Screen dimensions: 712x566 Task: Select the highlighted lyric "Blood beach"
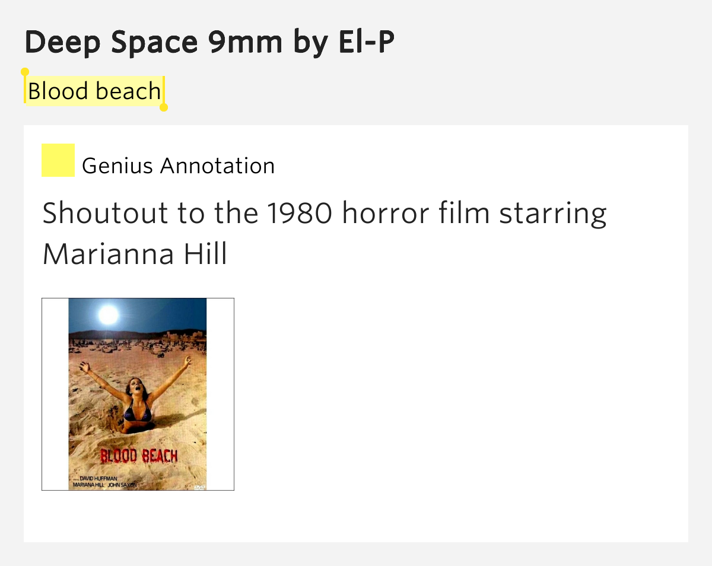(94, 91)
